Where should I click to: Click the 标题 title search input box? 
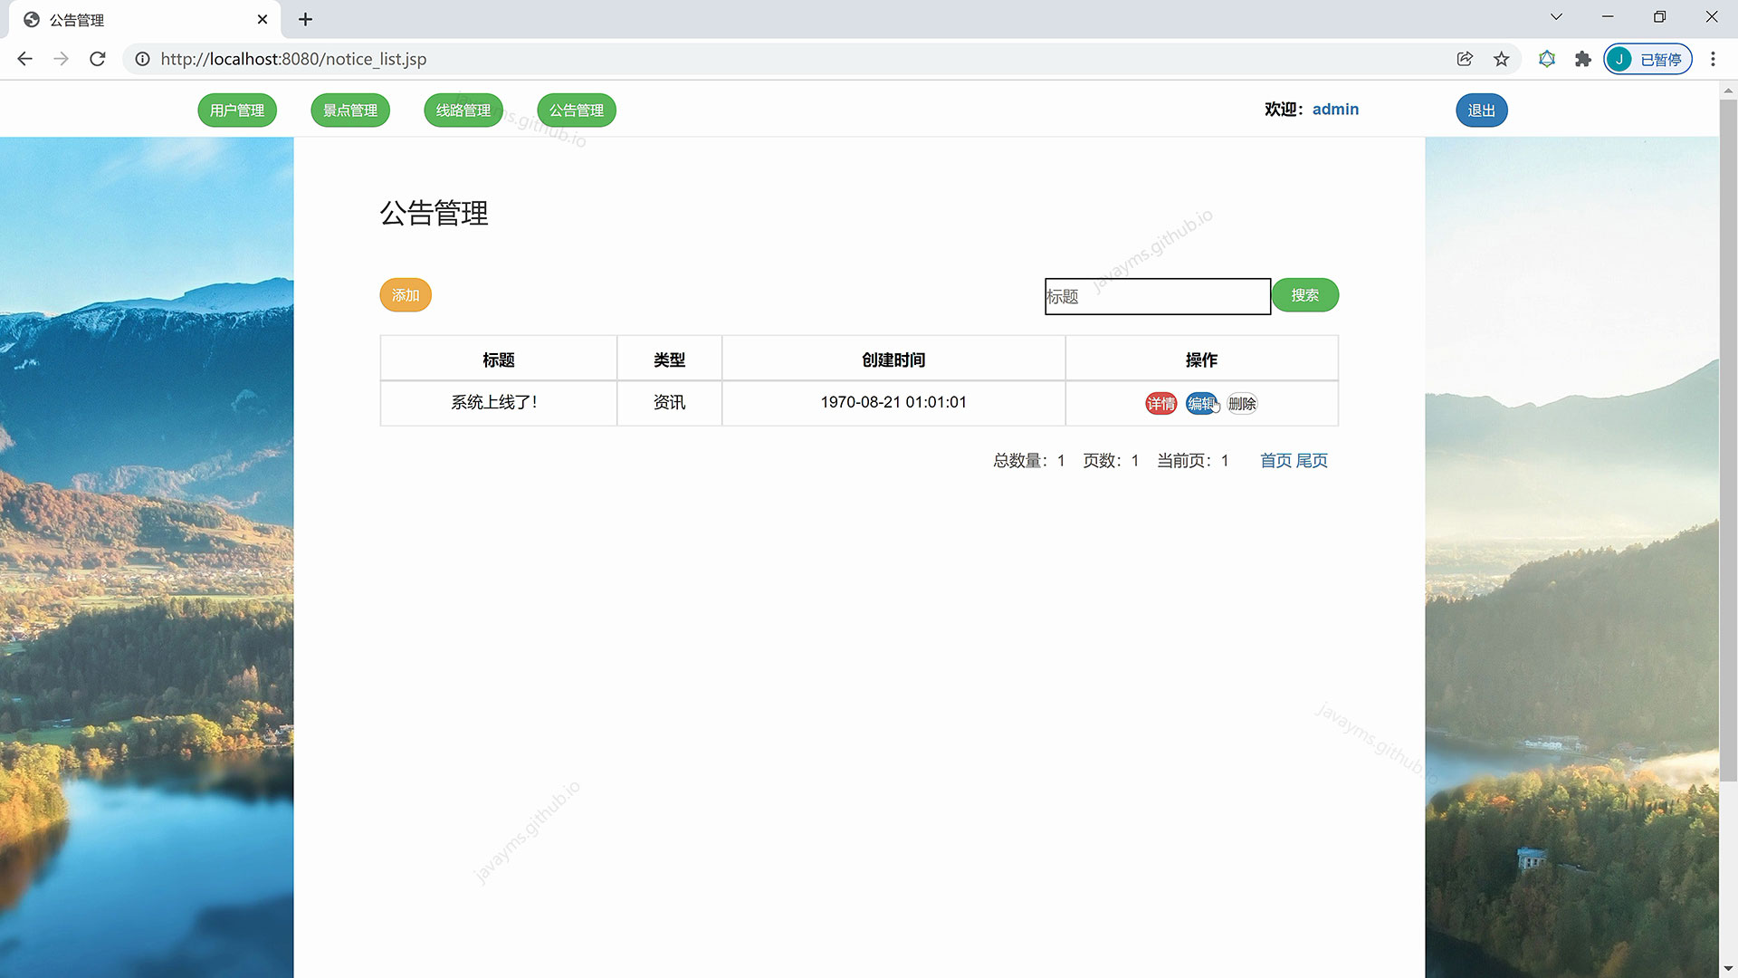1158,296
